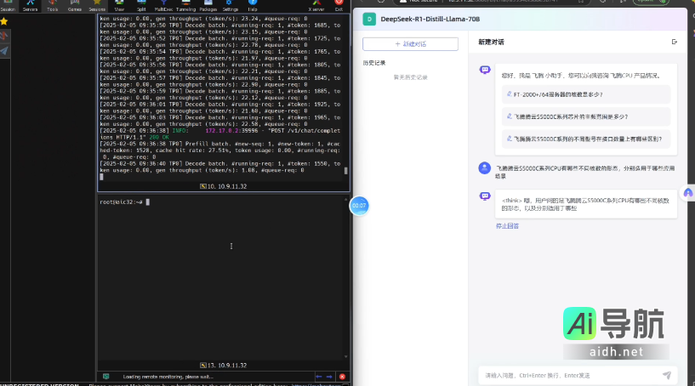Click the green D avatar of DeepSeek model
695x386 pixels.
[x=369, y=19]
